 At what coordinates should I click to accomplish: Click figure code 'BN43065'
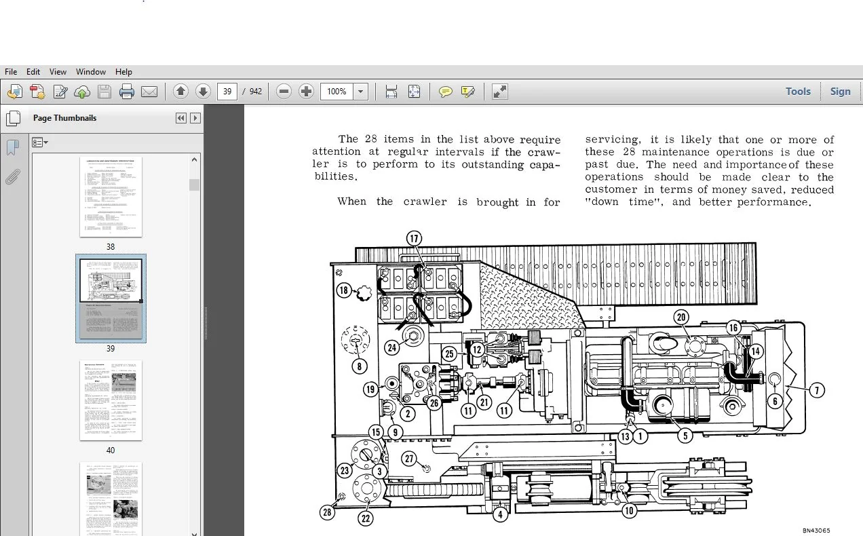click(816, 531)
